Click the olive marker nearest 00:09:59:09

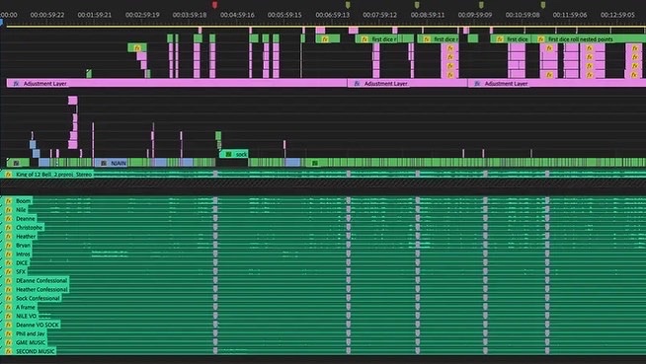pos(481,5)
